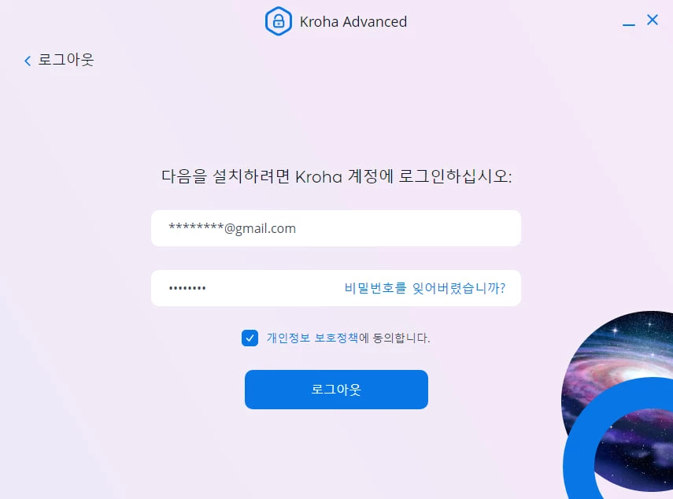The height and width of the screenshot is (499, 673).
Task: Click the checkmark icon inside the blue checkbox
Action: (250, 338)
